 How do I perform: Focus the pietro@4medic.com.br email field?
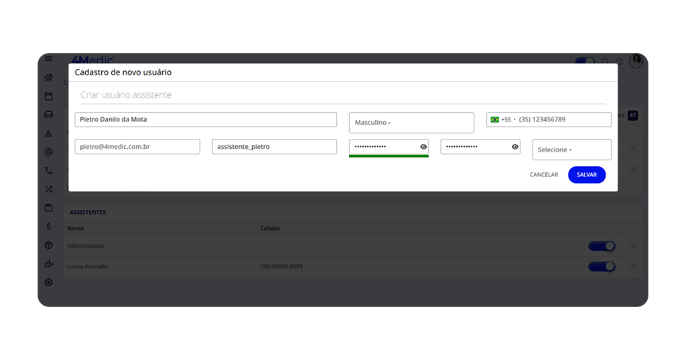pos(137,147)
